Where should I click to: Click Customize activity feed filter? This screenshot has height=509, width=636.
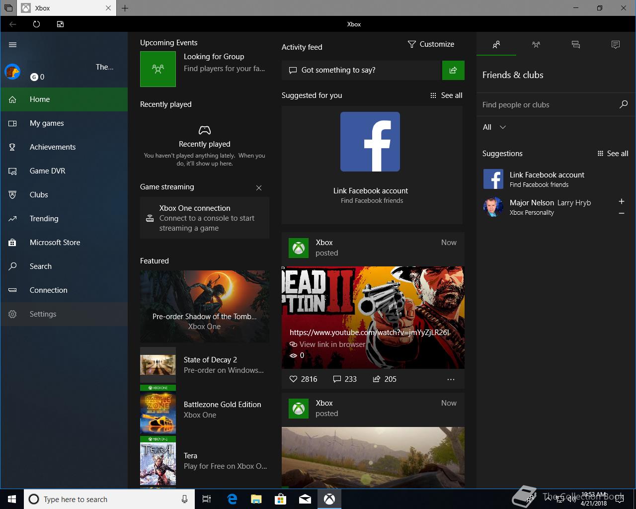point(431,44)
